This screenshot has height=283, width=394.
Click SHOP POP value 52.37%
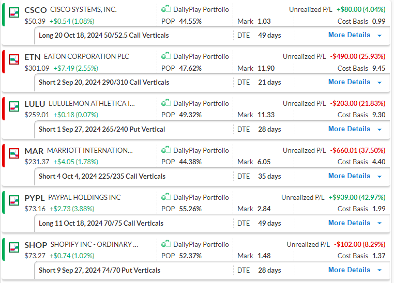(x=190, y=256)
